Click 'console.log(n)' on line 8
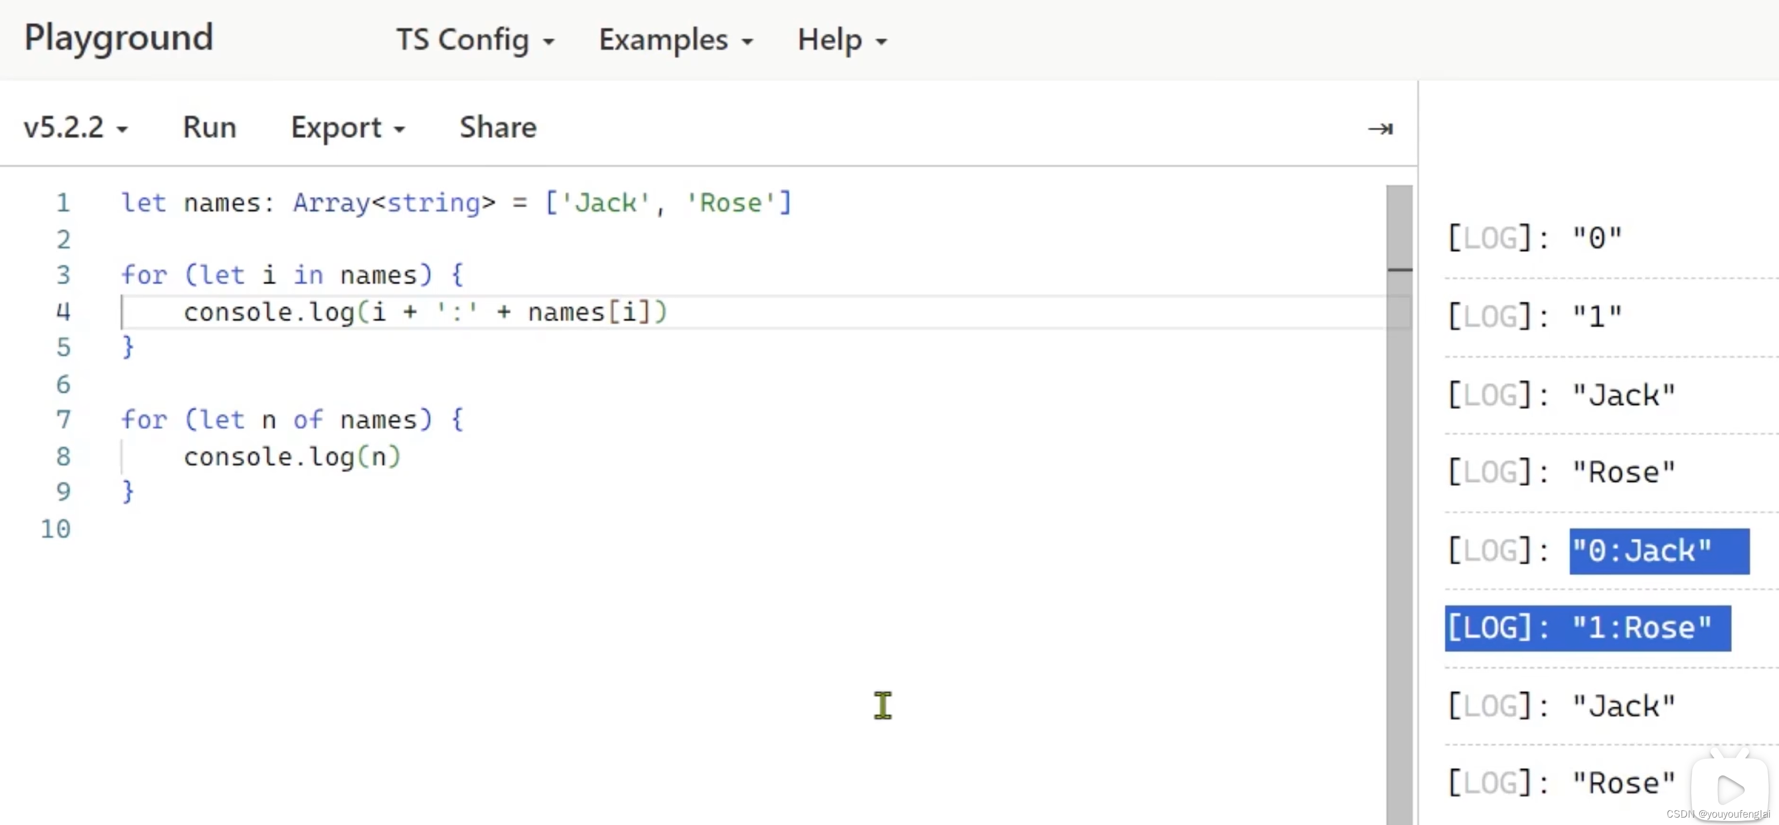The image size is (1779, 825). click(x=292, y=457)
